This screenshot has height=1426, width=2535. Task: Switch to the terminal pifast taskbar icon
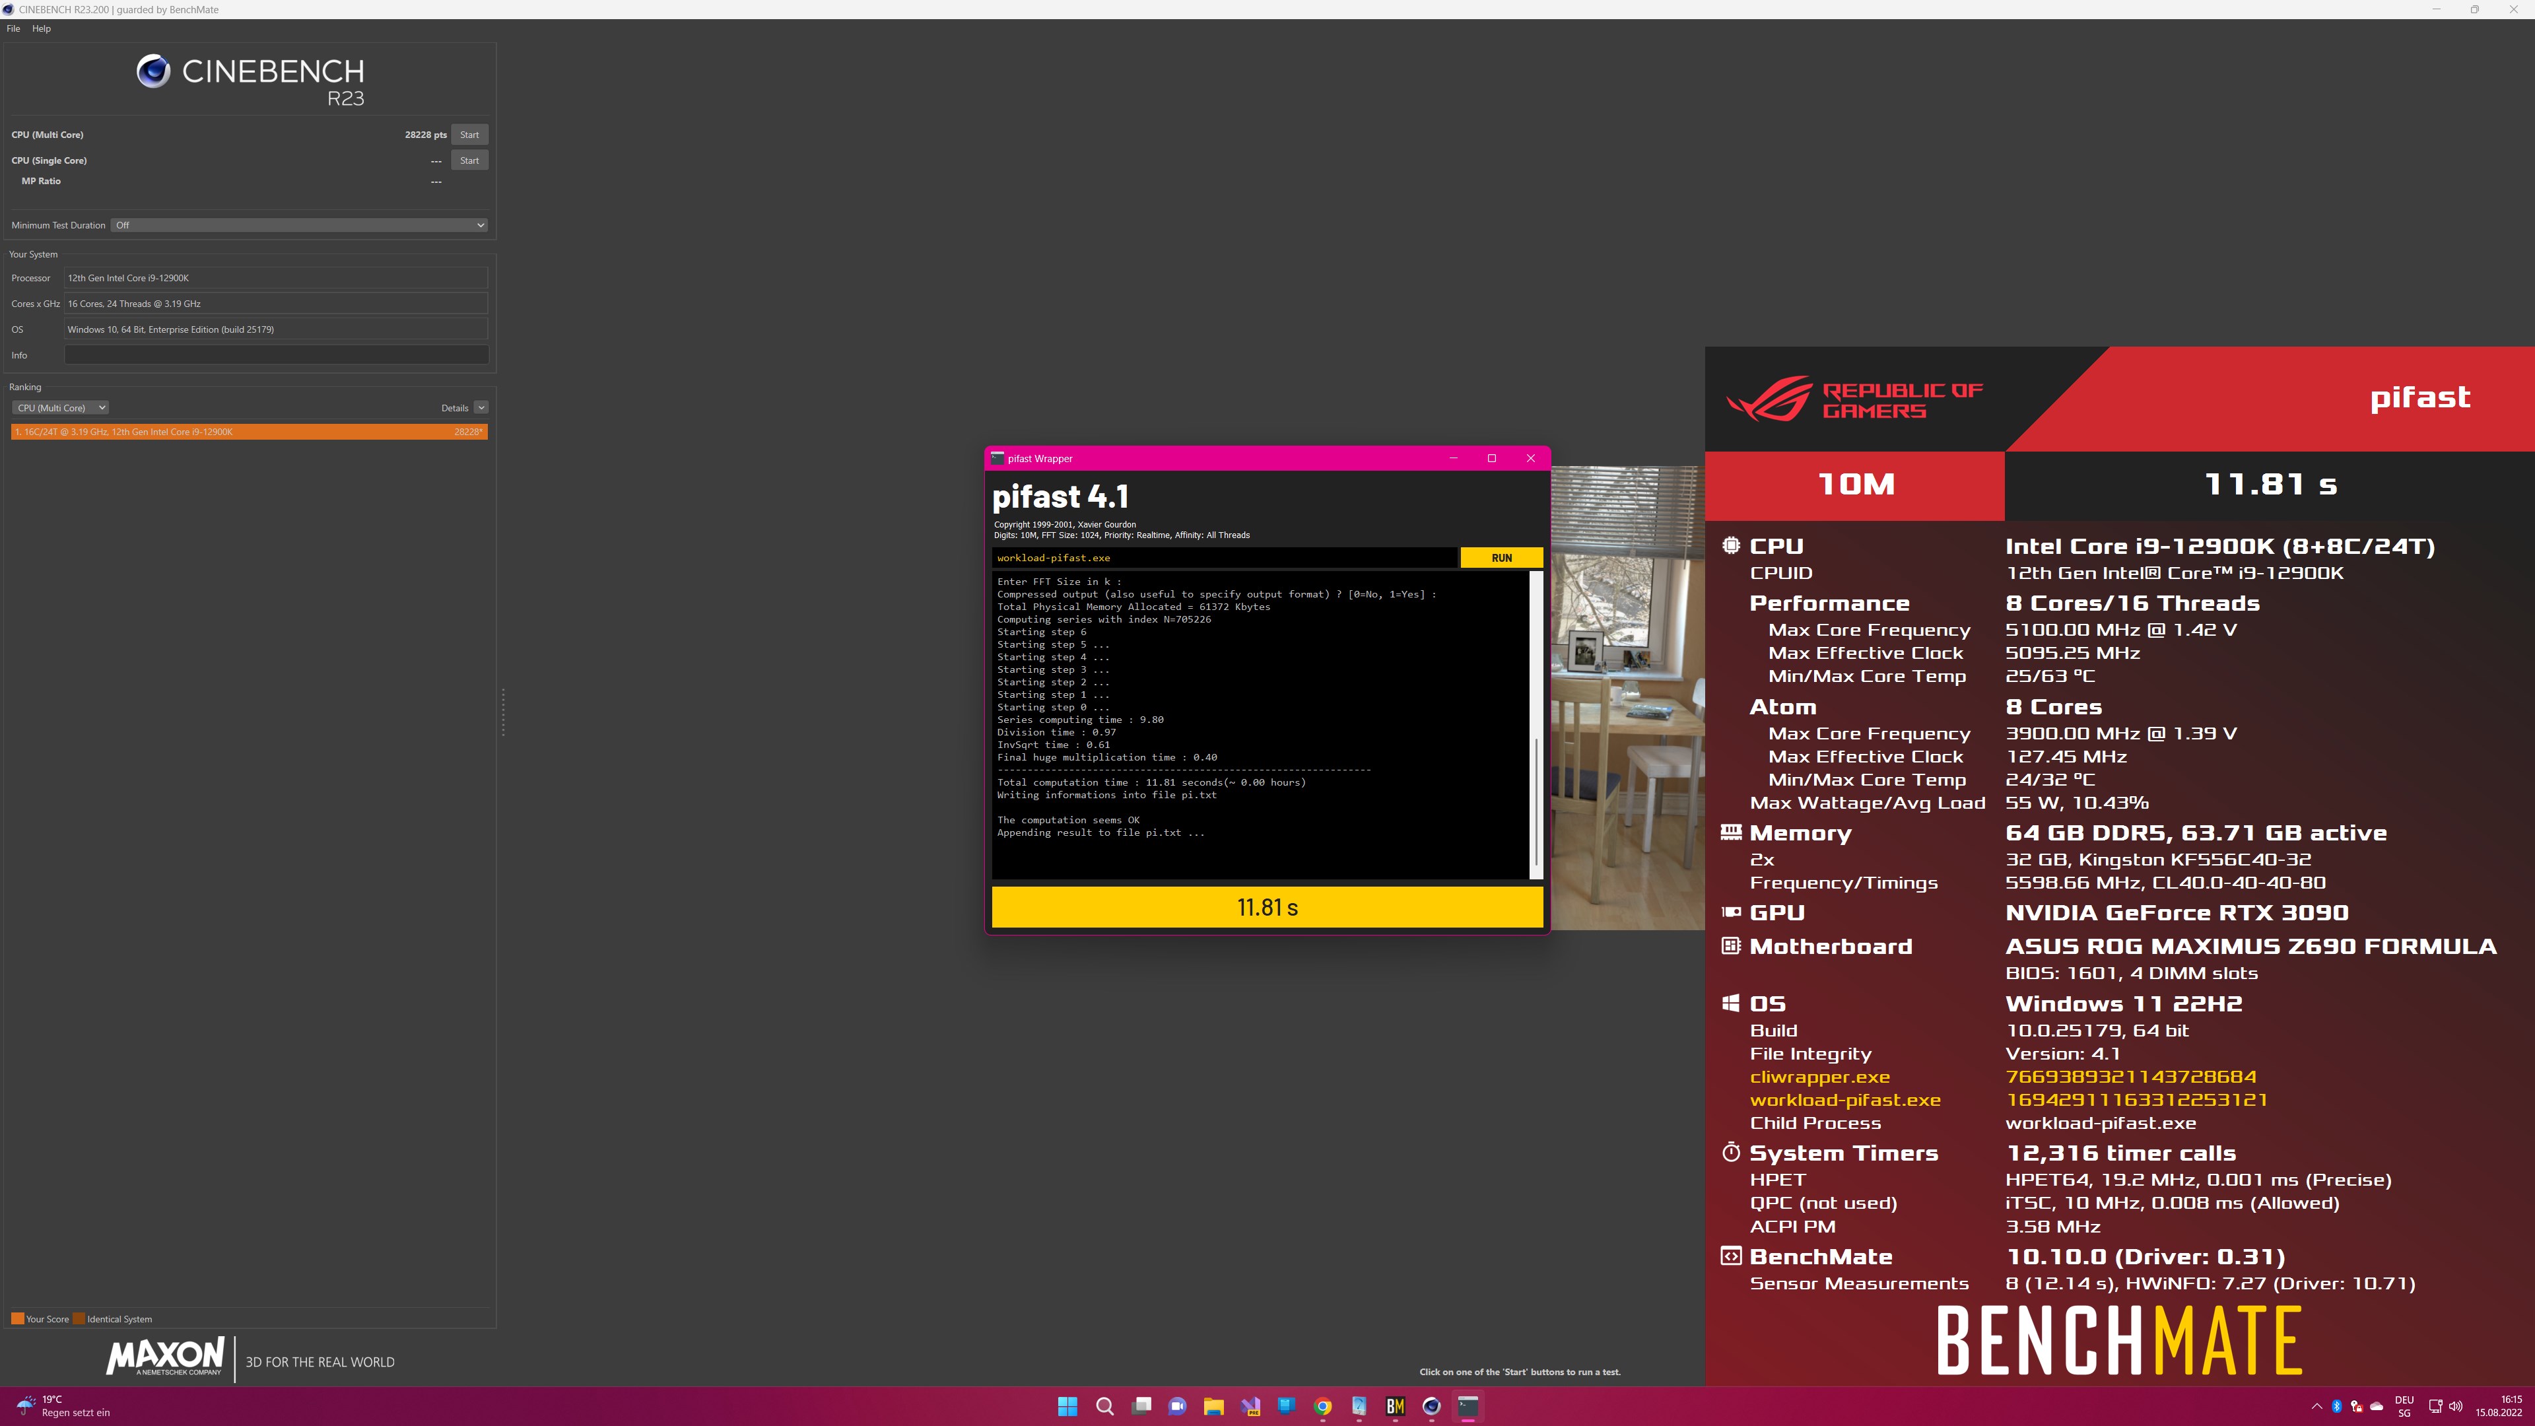coord(1468,1406)
